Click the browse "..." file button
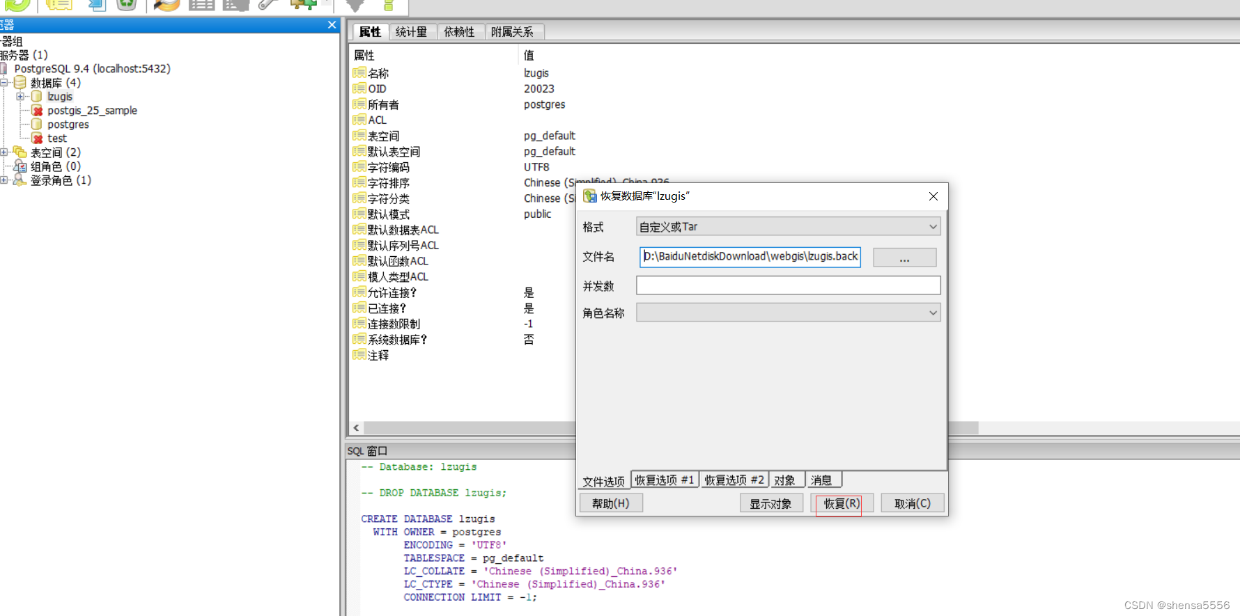The height and width of the screenshot is (616, 1240). point(904,258)
